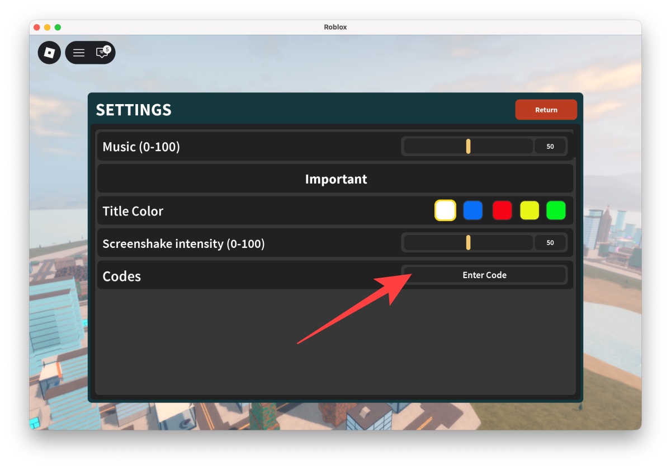Click the Codes row label
The width and height of the screenshot is (671, 469).
pyautogui.click(x=121, y=276)
